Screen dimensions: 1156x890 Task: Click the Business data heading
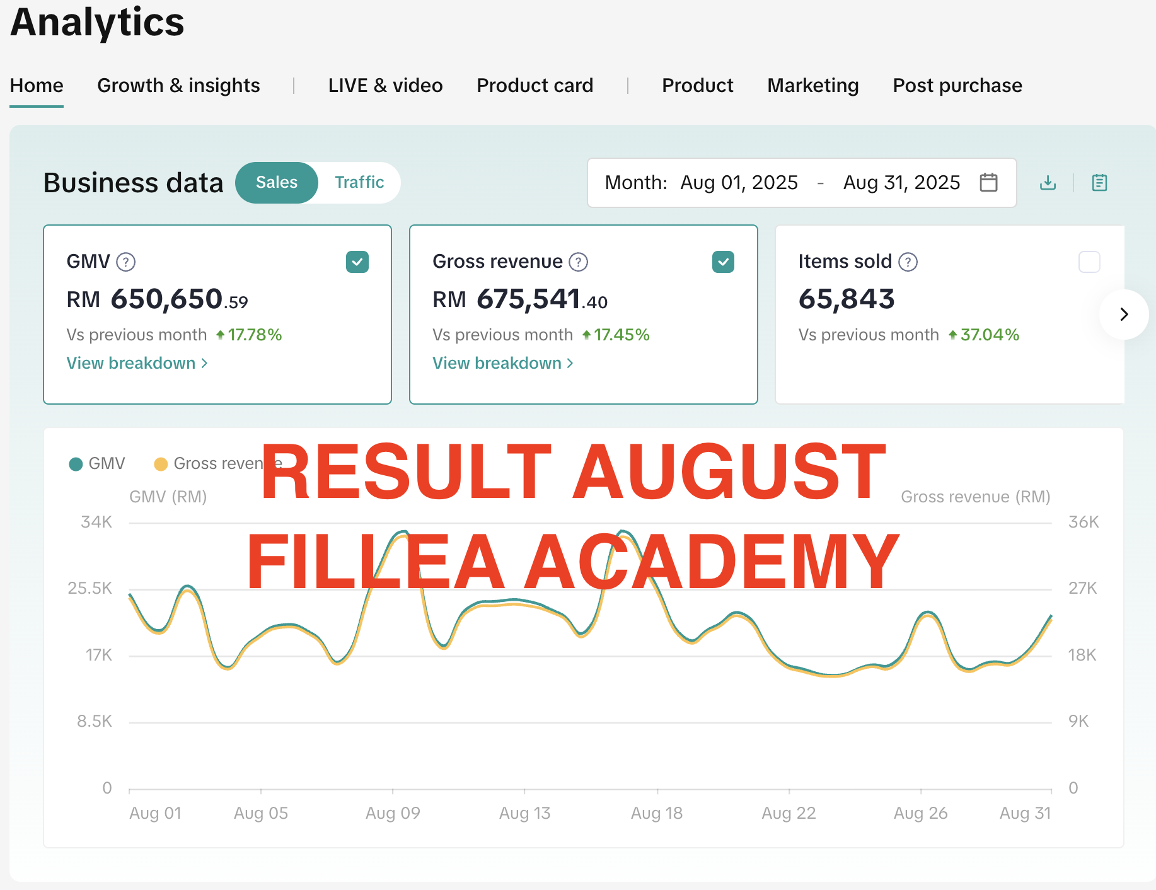coord(133,183)
